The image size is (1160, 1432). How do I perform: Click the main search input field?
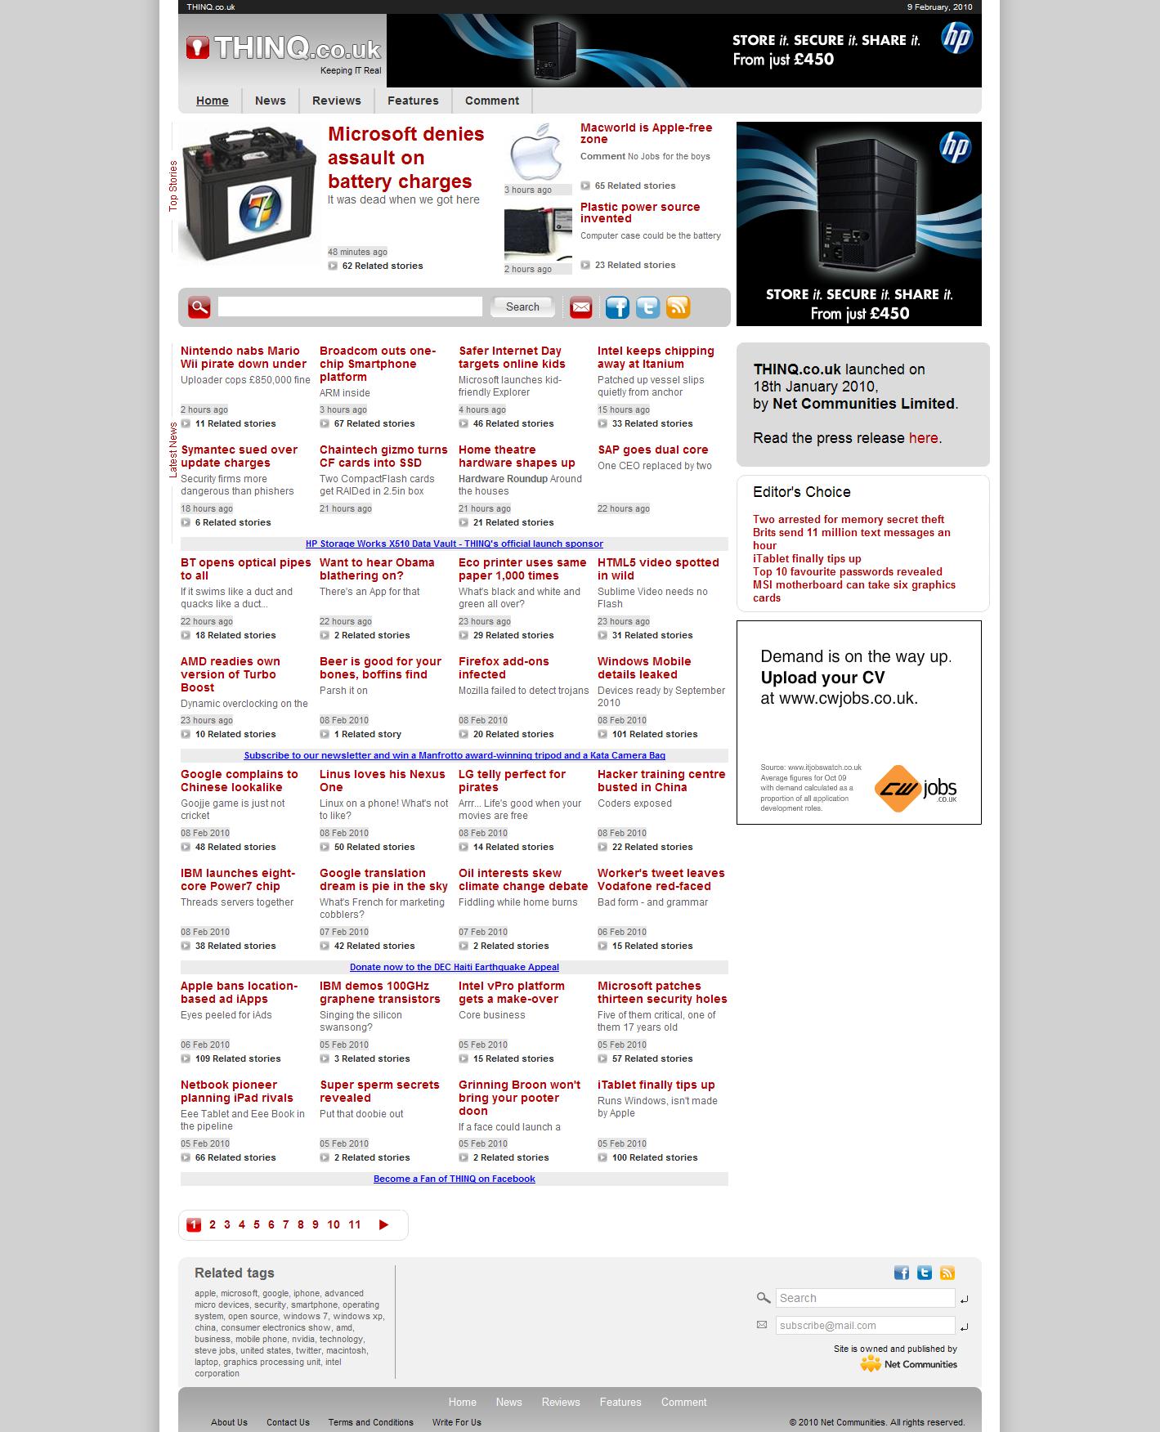pyautogui.click(x=350, y=307)
